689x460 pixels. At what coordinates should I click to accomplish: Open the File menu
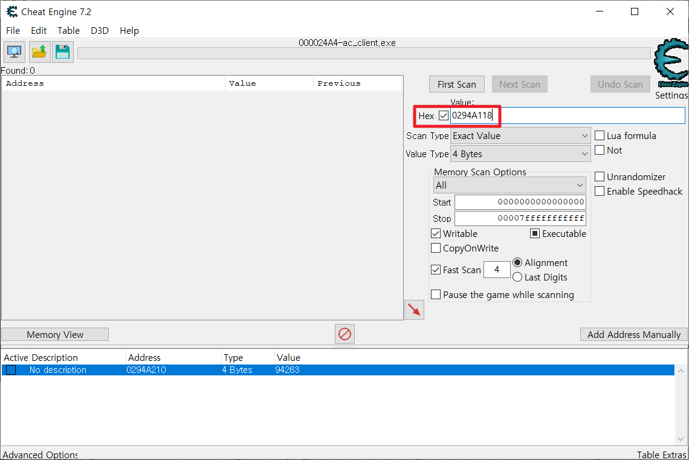(x=13, y=30)
